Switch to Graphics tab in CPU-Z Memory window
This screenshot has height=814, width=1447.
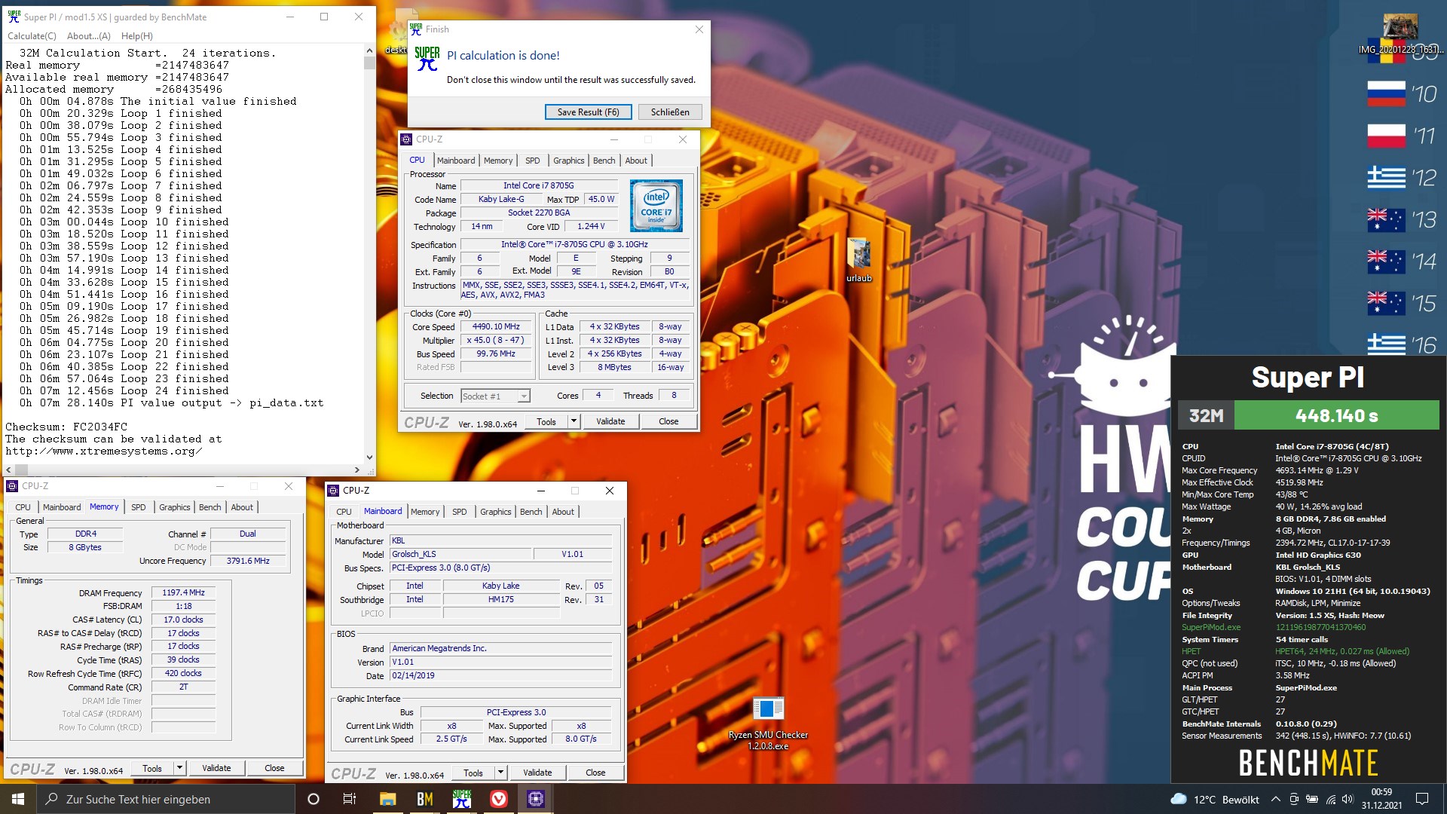click(174, 507)
